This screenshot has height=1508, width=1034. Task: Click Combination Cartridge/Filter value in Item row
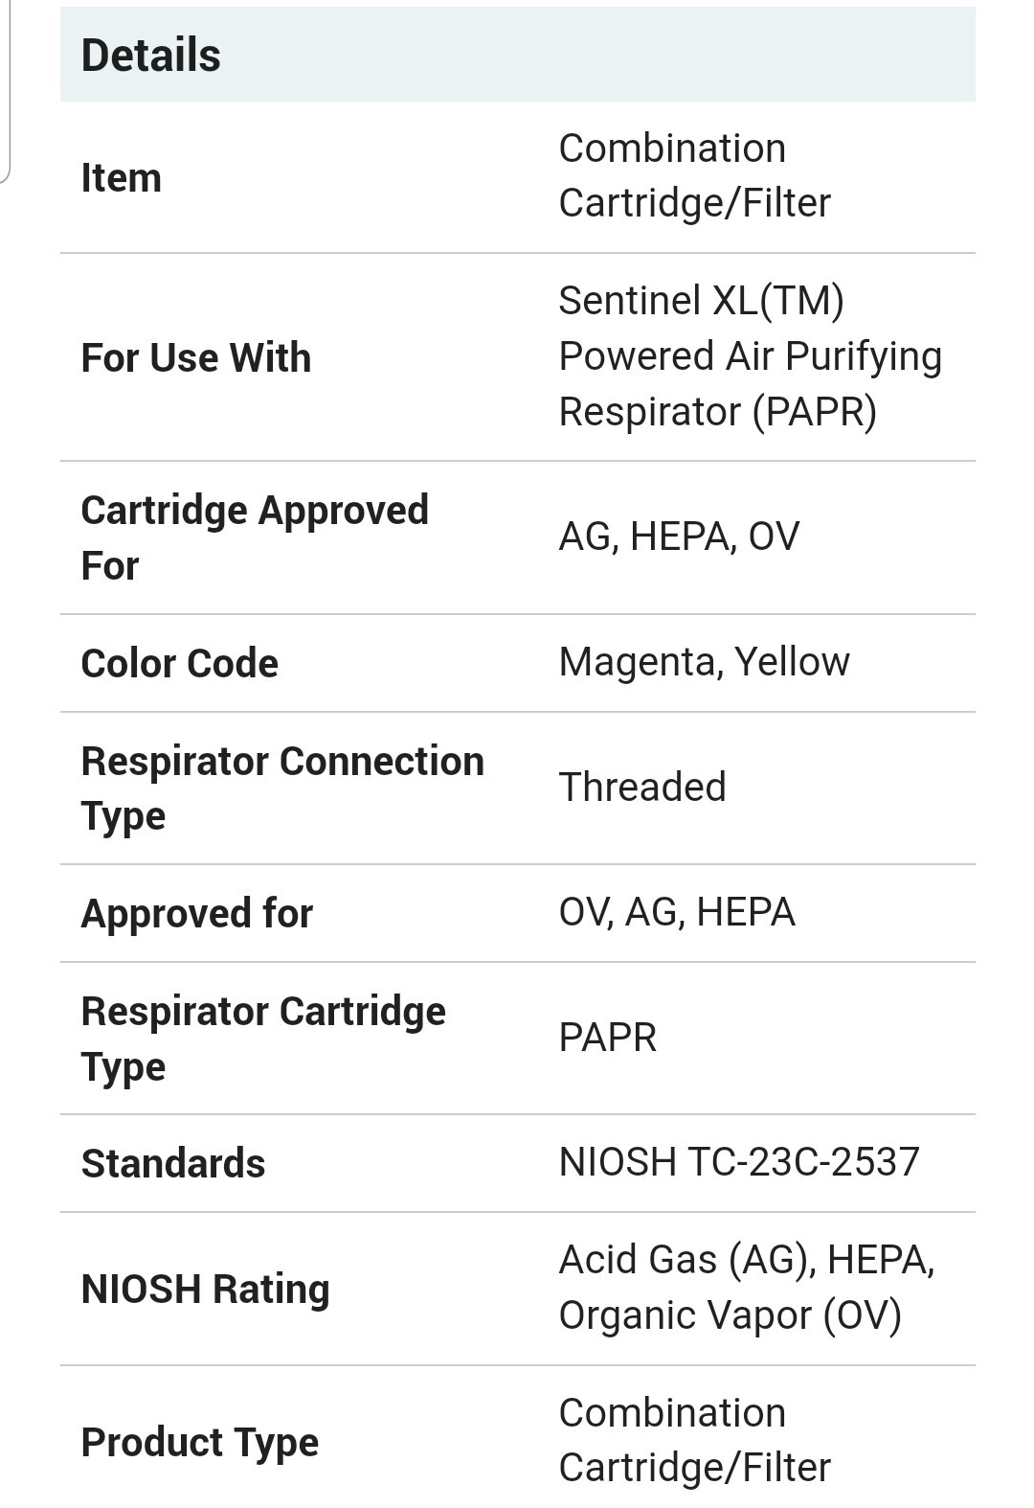click(x=694, y=176)
